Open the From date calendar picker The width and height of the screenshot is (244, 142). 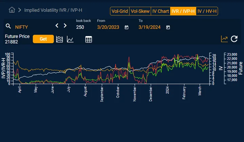point(126,27)
